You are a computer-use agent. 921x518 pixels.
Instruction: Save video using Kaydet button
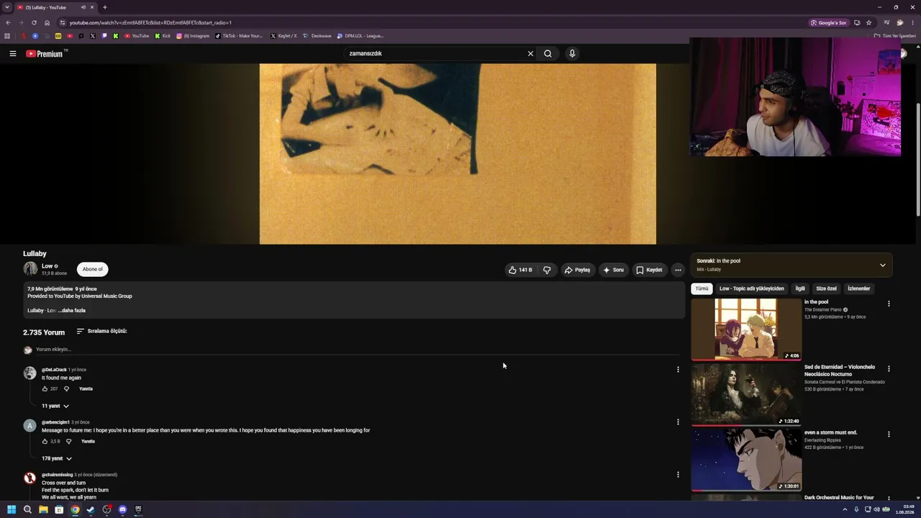point(649,270)
